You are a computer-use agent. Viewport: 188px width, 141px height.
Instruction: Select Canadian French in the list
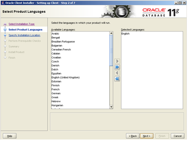tap(80, 50)
